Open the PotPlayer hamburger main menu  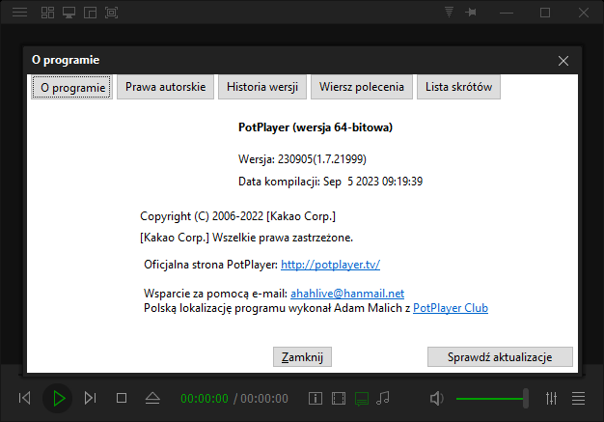pos(19,13)
